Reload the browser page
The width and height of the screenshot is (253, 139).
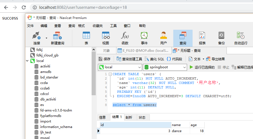tap(24, 7)
